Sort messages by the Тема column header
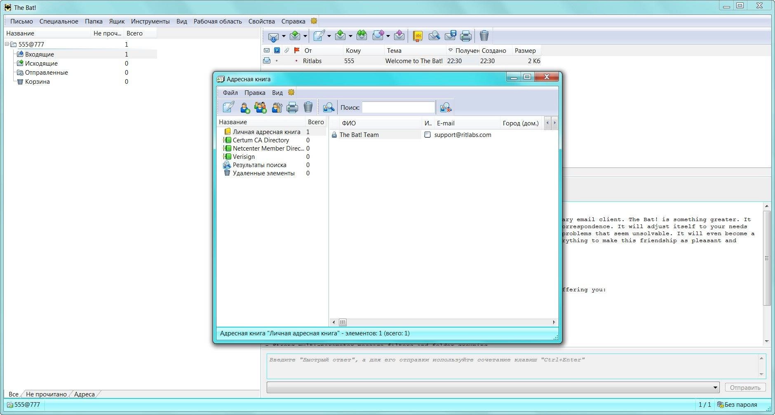Screen dimensions: 775x415 point(415,50)
